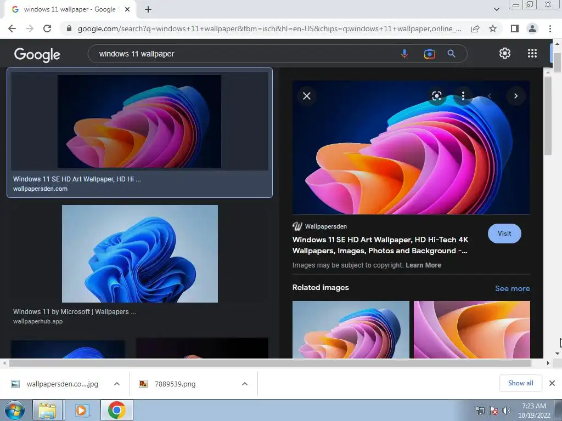This screenshot has height=421, width=562.
Task: Click the wallpapersden.com result caption
Action: pyautogui.click(x=40, y=189)
